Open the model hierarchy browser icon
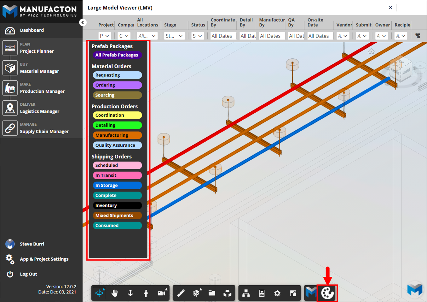Image resolution: width=427 pixels, height=302 pixels. 246,293
